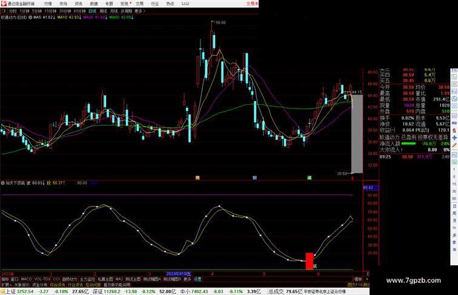Select the 周线 weekly chart period
The image size is (458, 295).
coord(103,11)
